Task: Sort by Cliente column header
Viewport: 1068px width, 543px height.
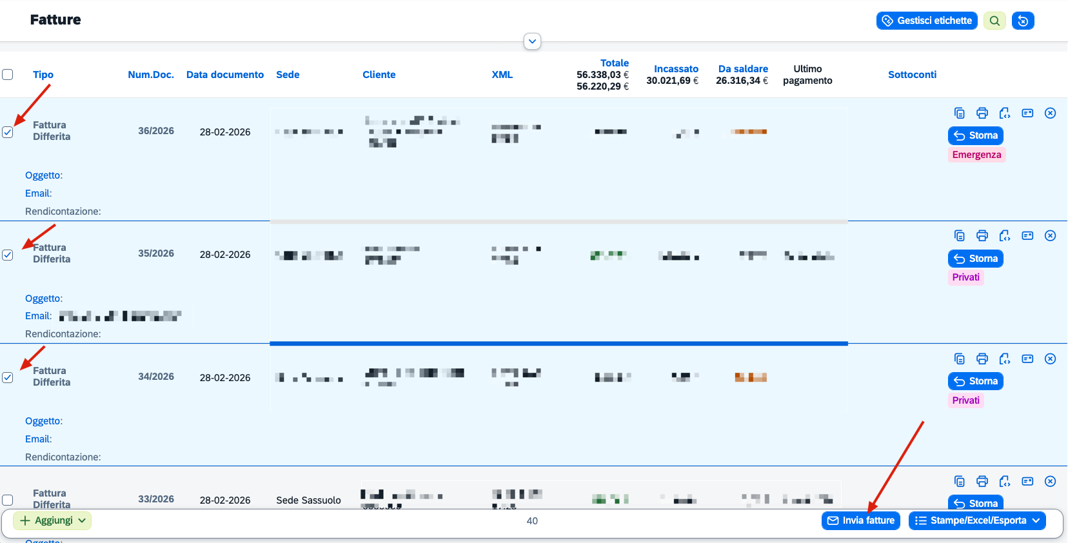Action: pyautogui.click(x=379, y=75)
